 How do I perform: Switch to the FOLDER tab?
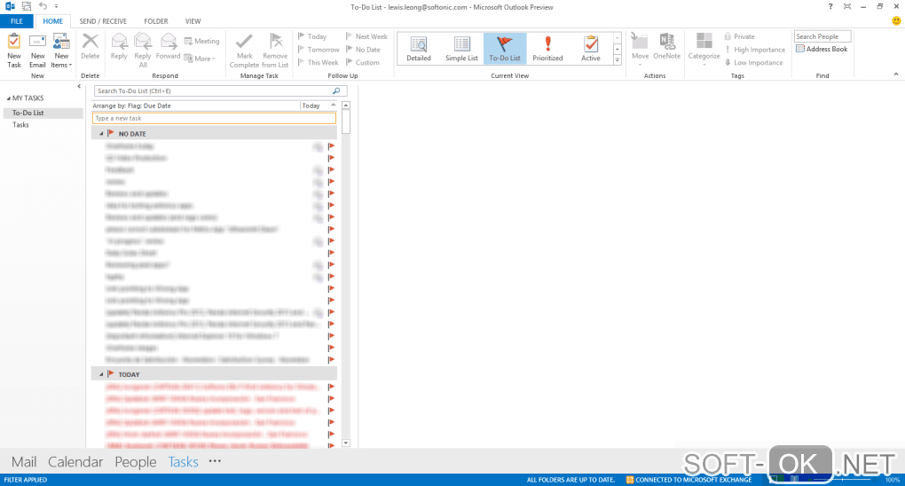tap(156, 21)
